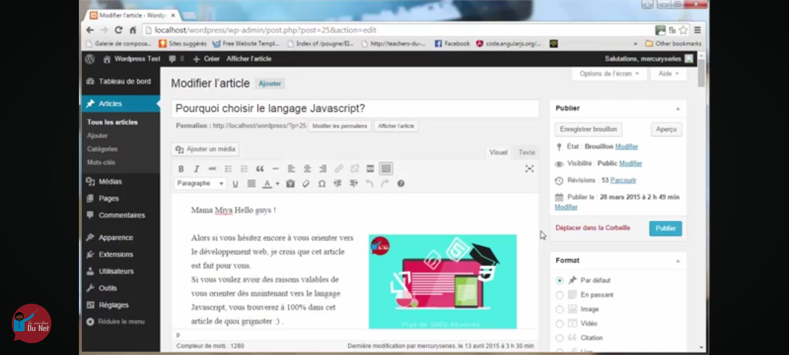Select the 'Vidéo' post format
Screen dimensions: 789x355
(560, 324)
